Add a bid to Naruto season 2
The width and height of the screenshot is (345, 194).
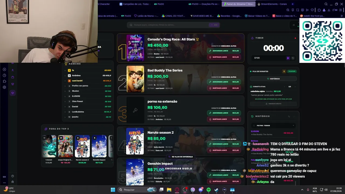pos(224,144)
